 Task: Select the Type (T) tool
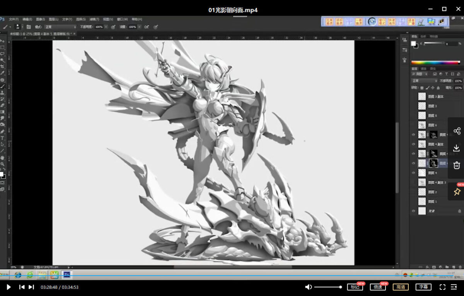2,138
